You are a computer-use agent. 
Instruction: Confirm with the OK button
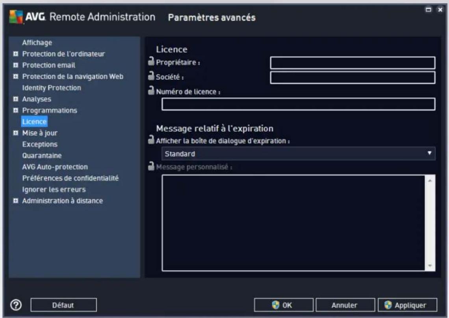(284, 305)
